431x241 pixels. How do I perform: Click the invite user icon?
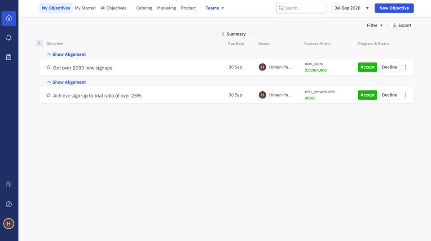click(x=9, y=184)
